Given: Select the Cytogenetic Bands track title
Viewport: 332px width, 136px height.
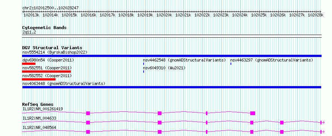Looking at the screenshot, I should 44,28.
